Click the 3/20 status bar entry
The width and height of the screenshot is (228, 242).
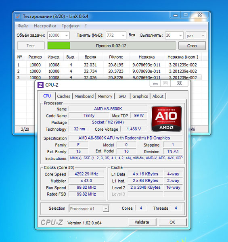point(25,129)
